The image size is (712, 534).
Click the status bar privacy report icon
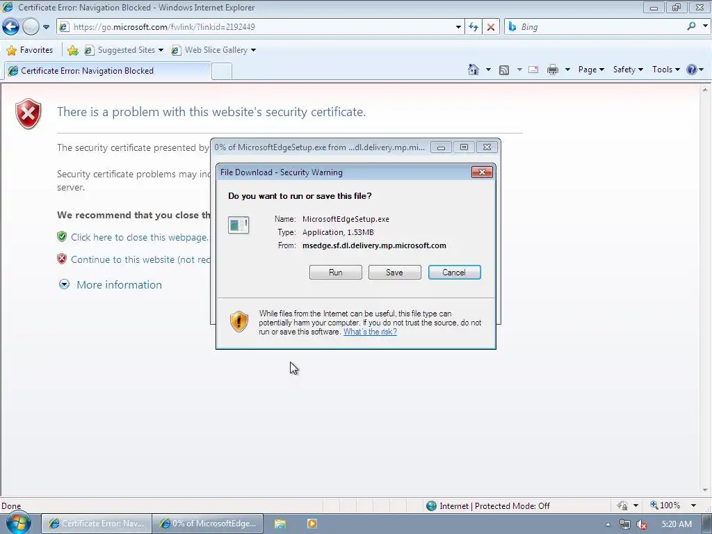(622, 506)
